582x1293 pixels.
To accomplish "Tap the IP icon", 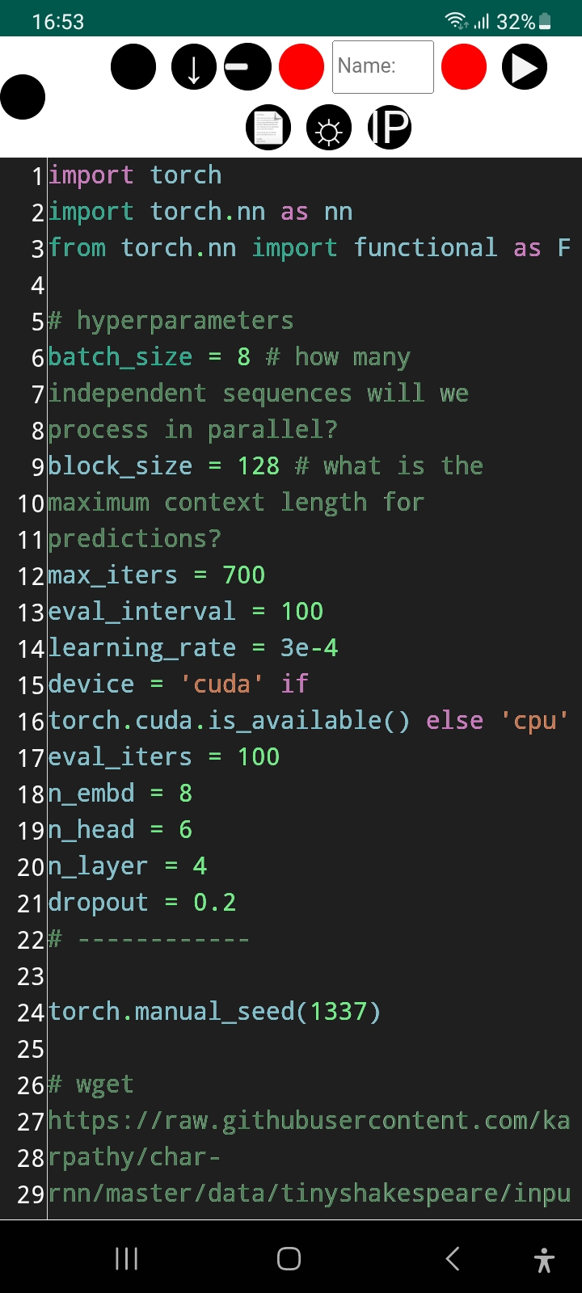I will (389, 127).
